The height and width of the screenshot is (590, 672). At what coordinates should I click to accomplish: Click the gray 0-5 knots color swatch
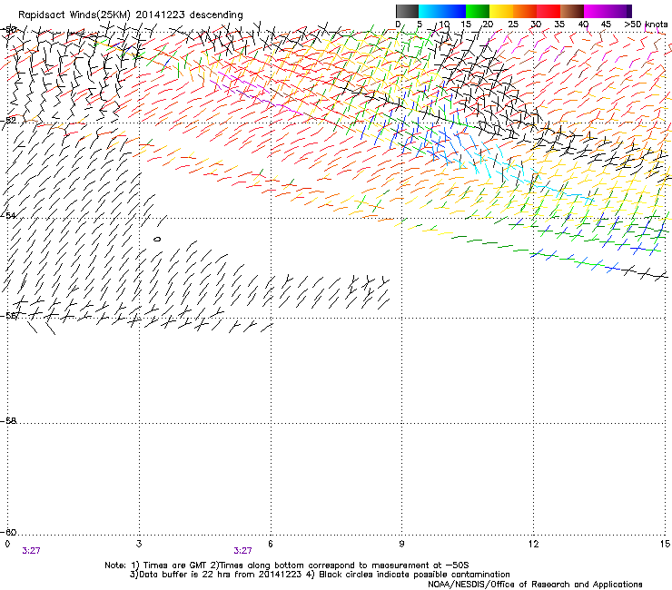pos(407,11)
